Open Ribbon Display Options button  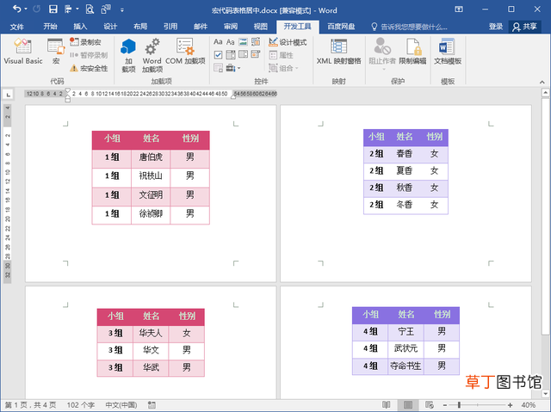pos(459,9)
